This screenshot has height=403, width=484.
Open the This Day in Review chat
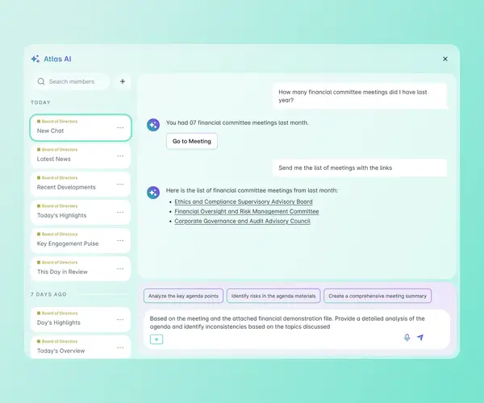coord(81,269)
